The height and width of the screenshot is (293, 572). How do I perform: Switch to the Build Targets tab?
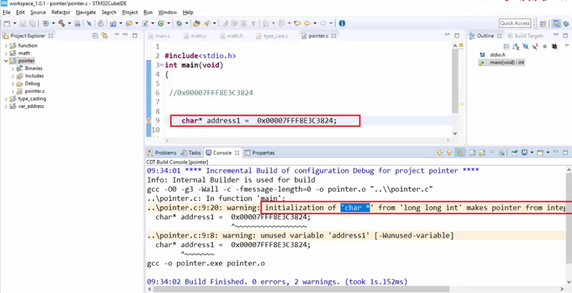[526, 36]
